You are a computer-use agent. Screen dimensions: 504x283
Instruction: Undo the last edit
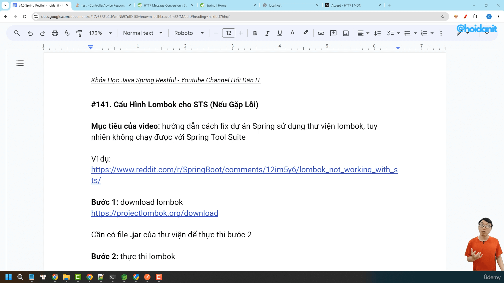pyautogui.click(x=30, y=33)
